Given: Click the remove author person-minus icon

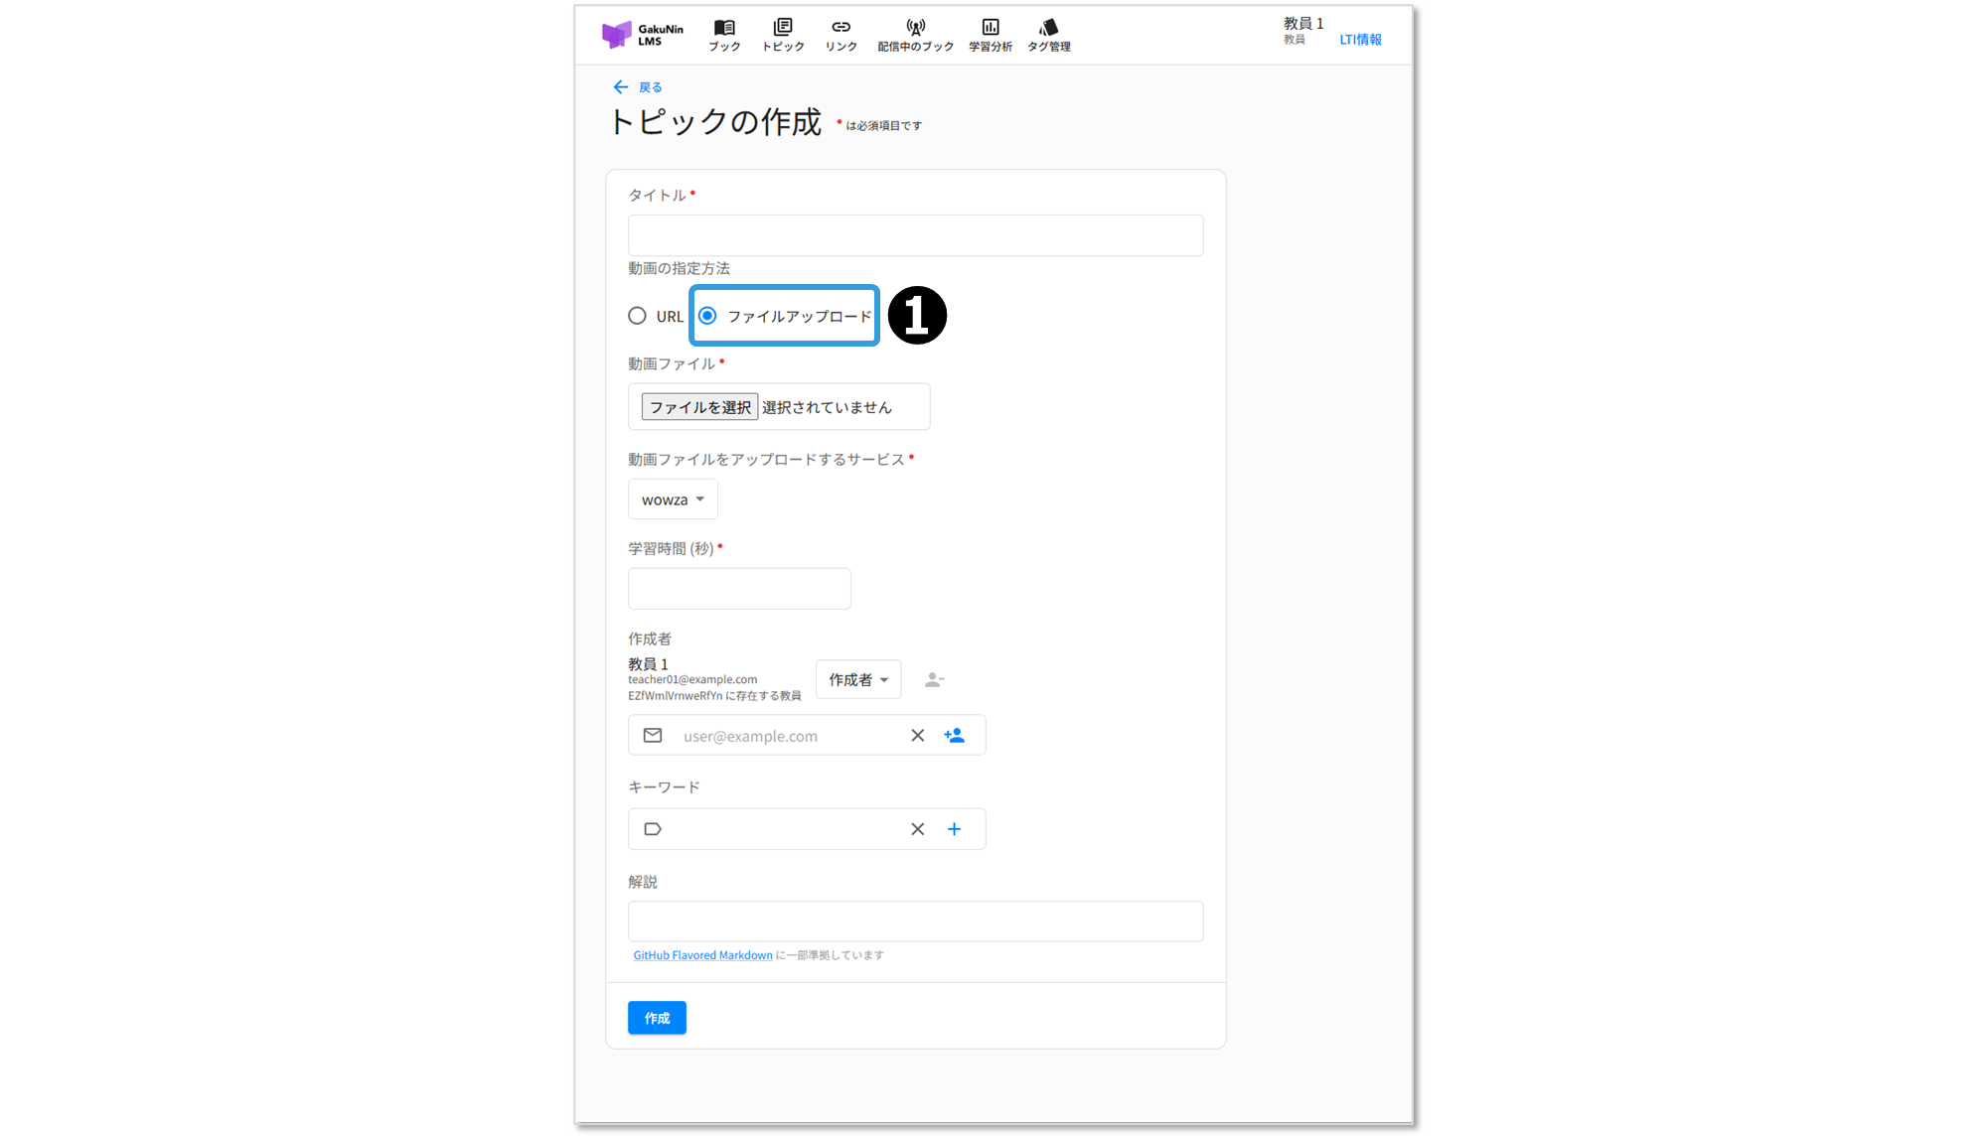Looking at the screenshot, I should coord(934,680).
